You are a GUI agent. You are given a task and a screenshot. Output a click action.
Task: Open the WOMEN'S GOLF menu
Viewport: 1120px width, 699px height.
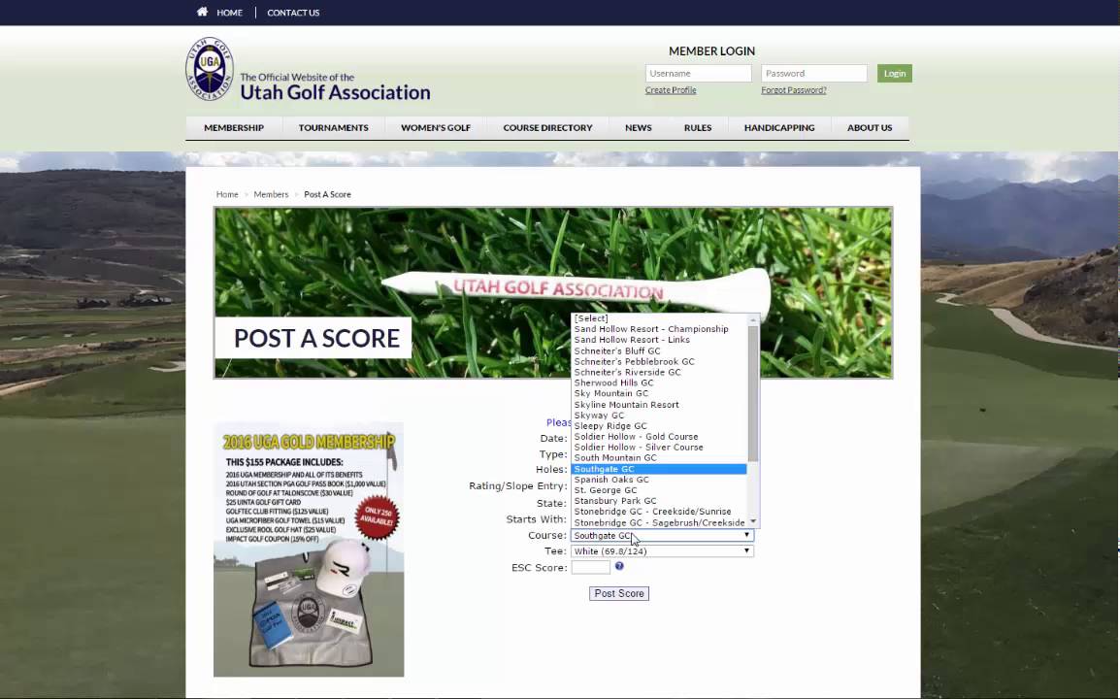(x=436, y=128)
